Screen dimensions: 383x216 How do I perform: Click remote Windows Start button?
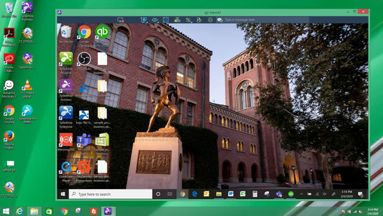63,194
